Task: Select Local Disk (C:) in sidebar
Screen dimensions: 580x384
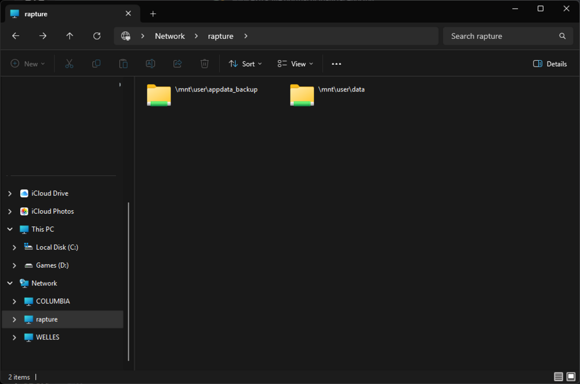Action: pos(57,247)
